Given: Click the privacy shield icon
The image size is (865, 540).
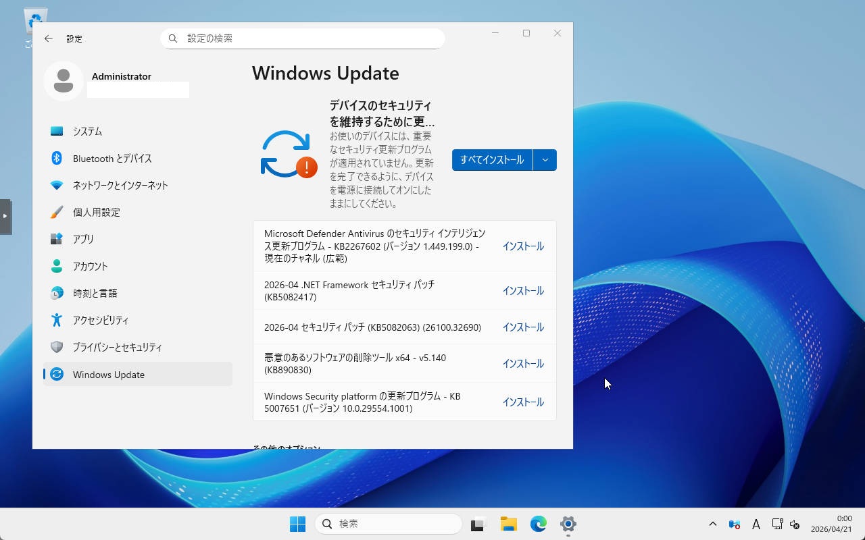Looking at the screenshot, I should (57, 347).
